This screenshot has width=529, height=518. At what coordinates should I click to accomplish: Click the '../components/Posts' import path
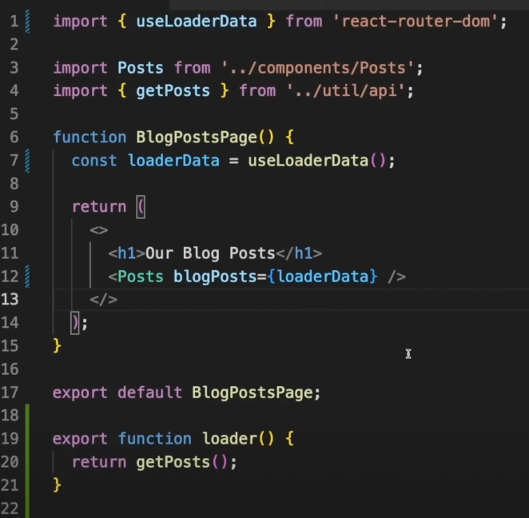(x=318, y=68)
